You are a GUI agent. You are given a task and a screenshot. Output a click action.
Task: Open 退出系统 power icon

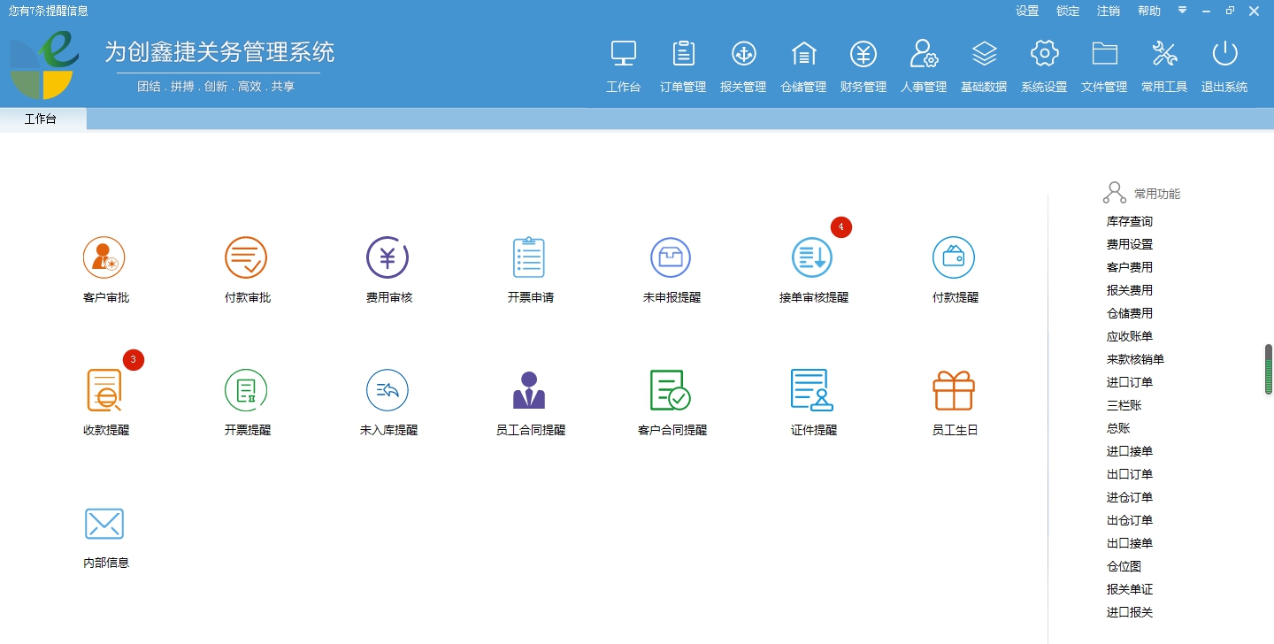click(1224, 64)
